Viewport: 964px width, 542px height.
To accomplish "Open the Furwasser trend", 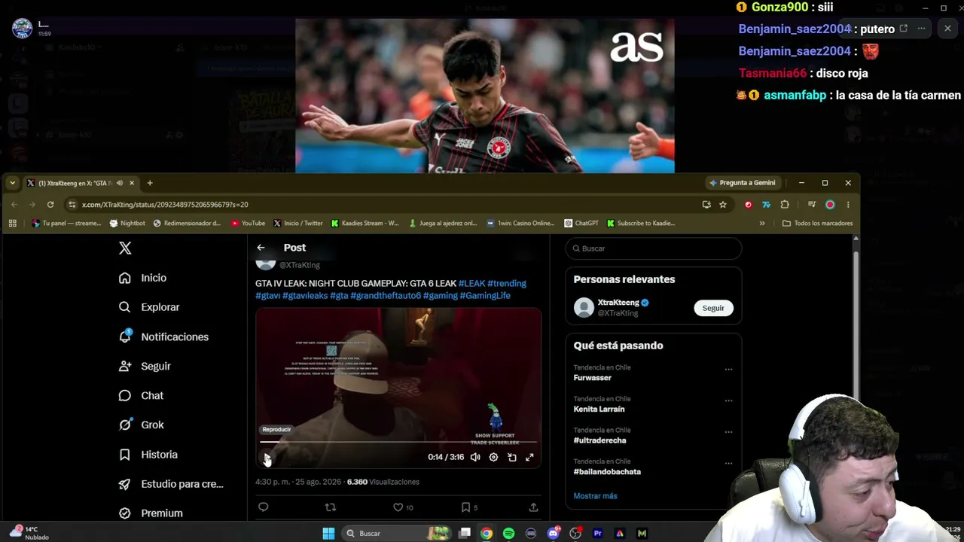I will 592,378.
